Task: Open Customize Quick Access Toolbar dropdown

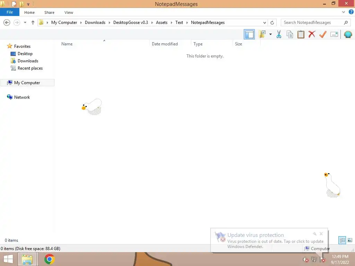Action: click(28, 4)
